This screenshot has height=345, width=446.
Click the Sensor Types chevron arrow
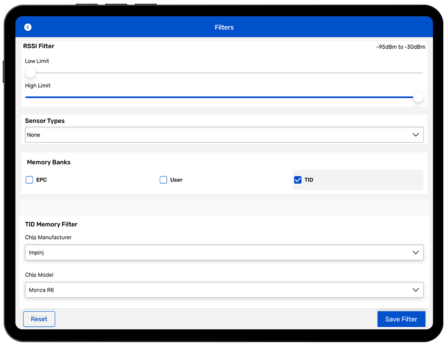click(416, 135)
